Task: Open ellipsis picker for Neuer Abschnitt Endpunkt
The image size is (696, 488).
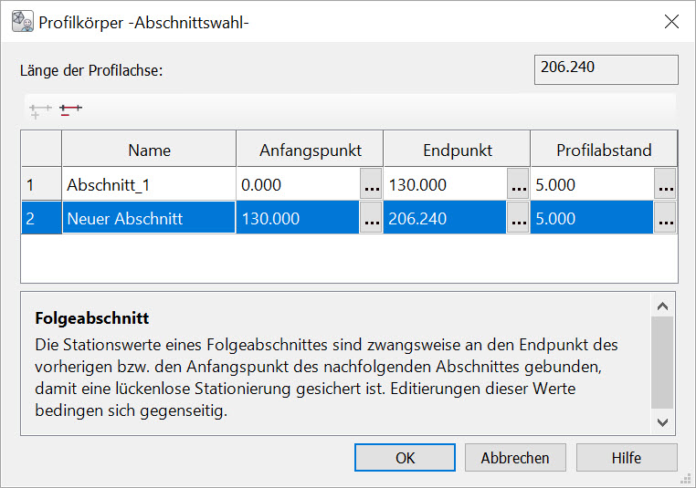Action: (x=518, y=219)
